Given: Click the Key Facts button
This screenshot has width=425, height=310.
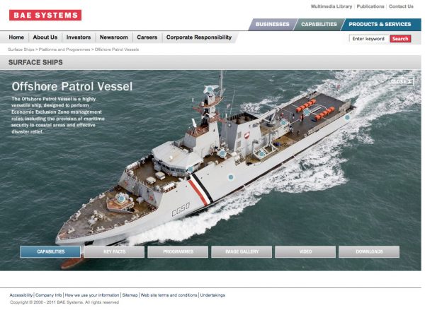Looking at the screenshot, I should tap(114, 251).
